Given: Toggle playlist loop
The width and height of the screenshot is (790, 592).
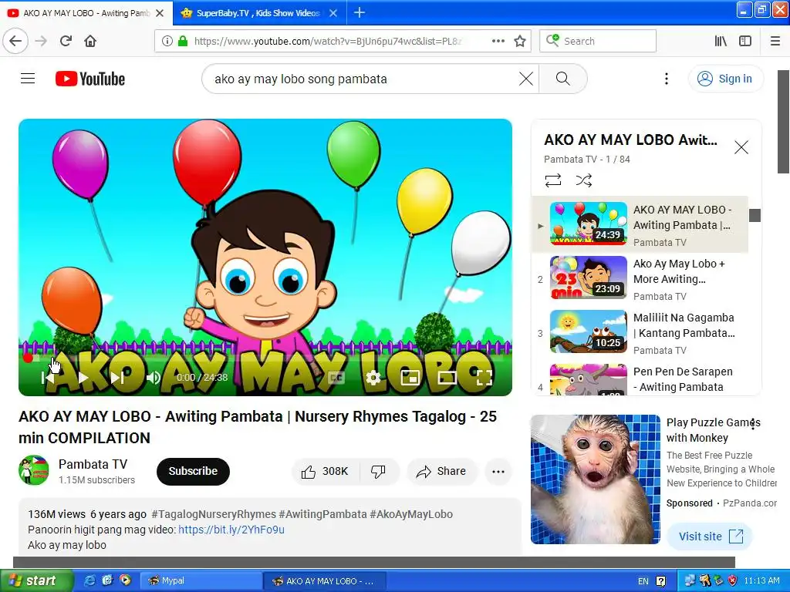Looking at the screenshot, I should (x=552, y=180).
